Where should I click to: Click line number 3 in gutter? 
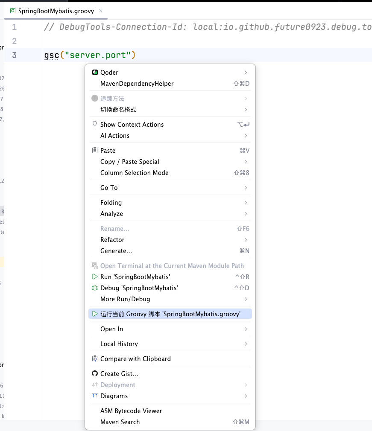point(15,55)
